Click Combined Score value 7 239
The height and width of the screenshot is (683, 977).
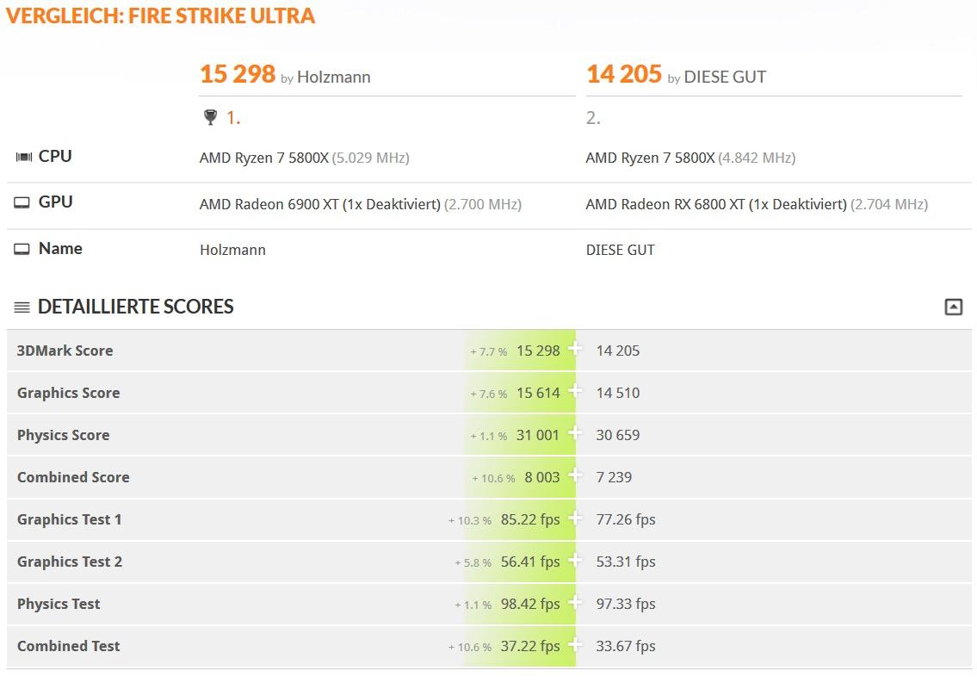pos(614,477)
